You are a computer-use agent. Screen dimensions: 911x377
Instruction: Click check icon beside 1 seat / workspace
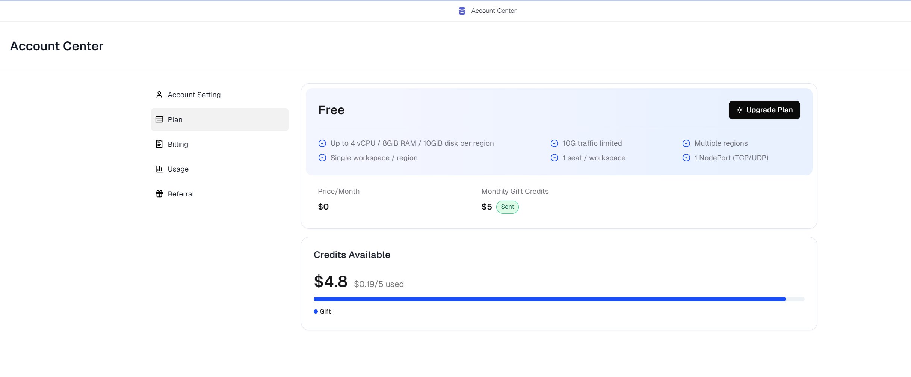coord(554,158)
